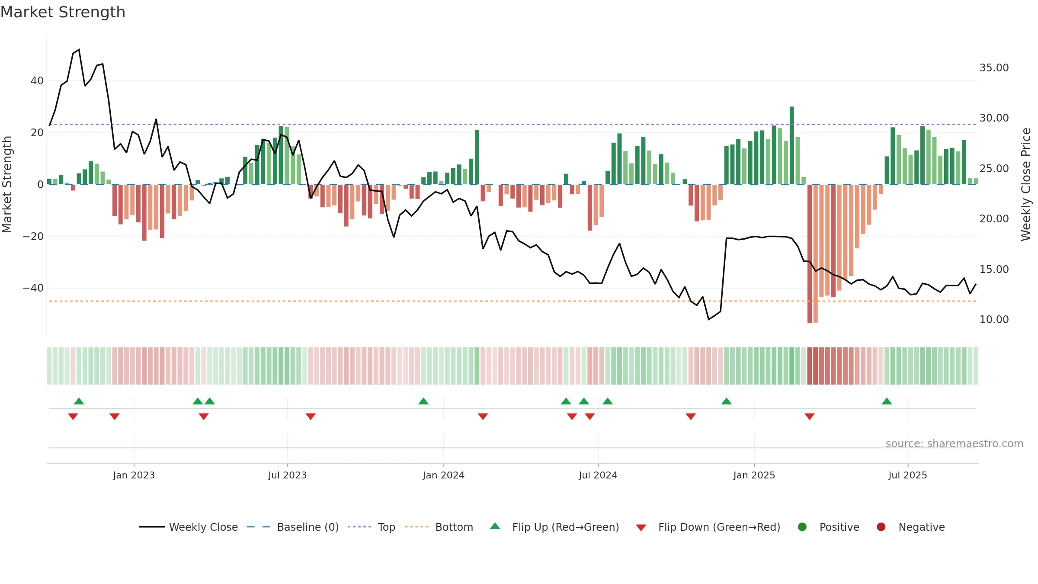The width and height of the screenshot is (1038, 584).
Task: Click the '25.00' price axis tick
Action: (994, 169)
